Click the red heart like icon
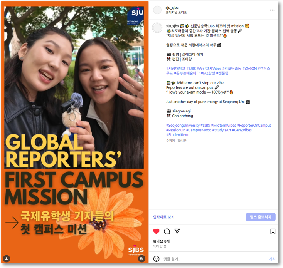The image size is (283, 268). [156, 231]
